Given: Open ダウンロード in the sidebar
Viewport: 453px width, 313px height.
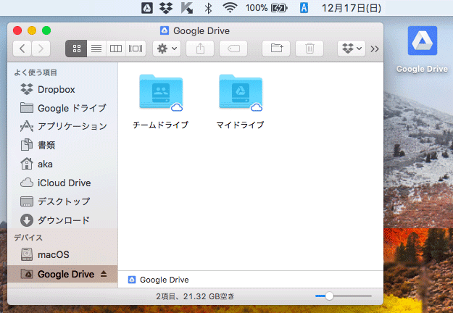Looking at the screenshot, I should 62,220.
